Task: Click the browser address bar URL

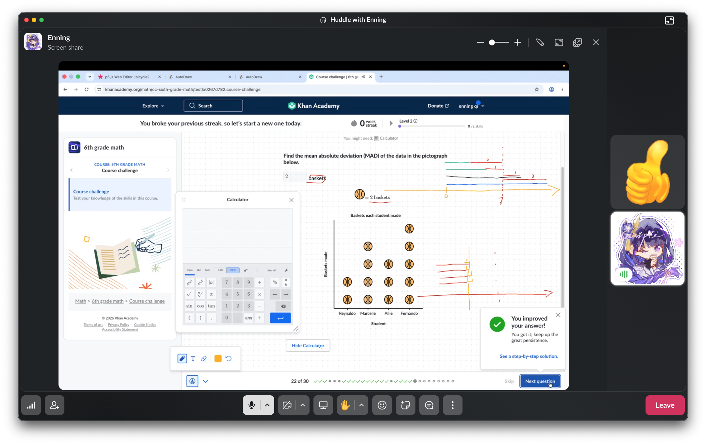Action: tap(183, 90)
